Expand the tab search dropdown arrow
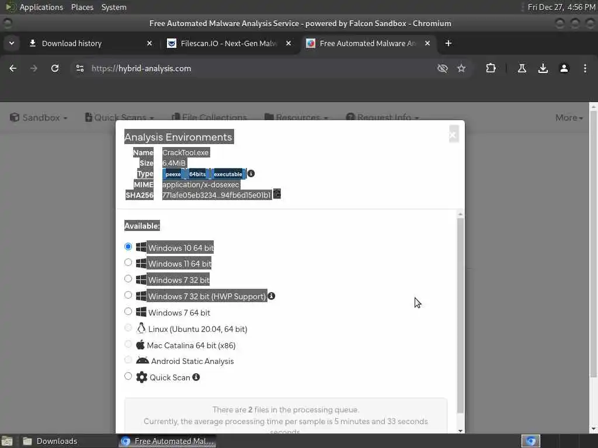 tap(12, 43)
